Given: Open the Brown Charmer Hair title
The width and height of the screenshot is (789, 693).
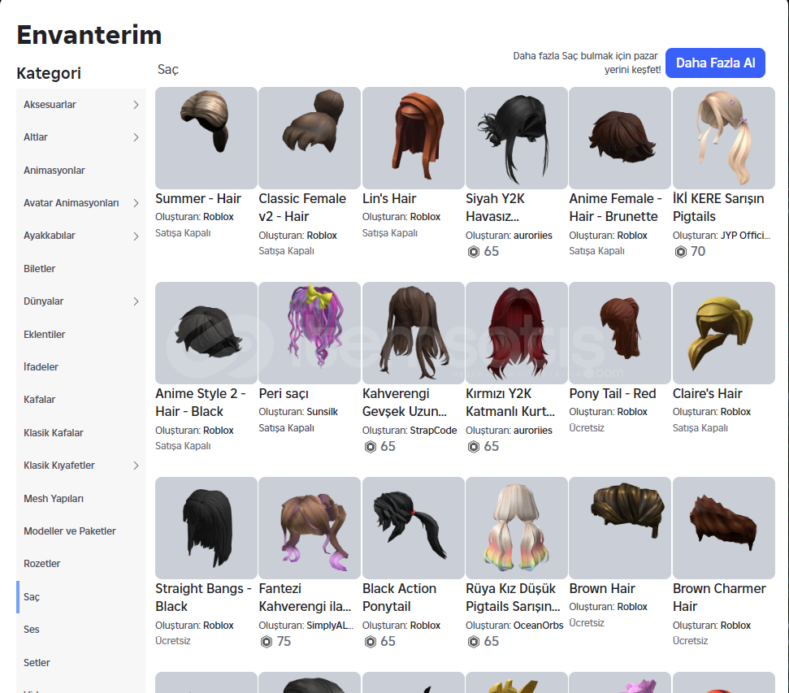Looking at the screenshot, I should 719,597.
